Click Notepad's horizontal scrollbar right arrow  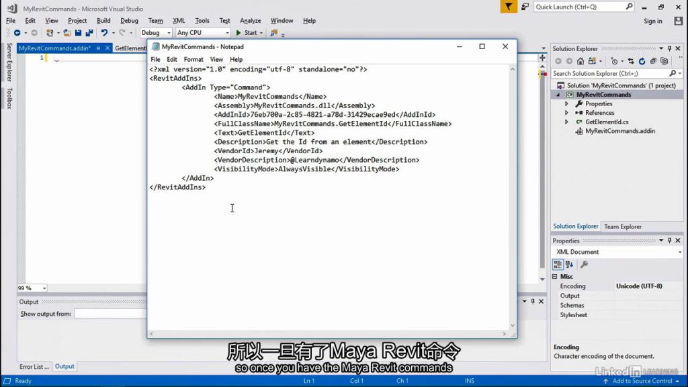tap(504, 334)
